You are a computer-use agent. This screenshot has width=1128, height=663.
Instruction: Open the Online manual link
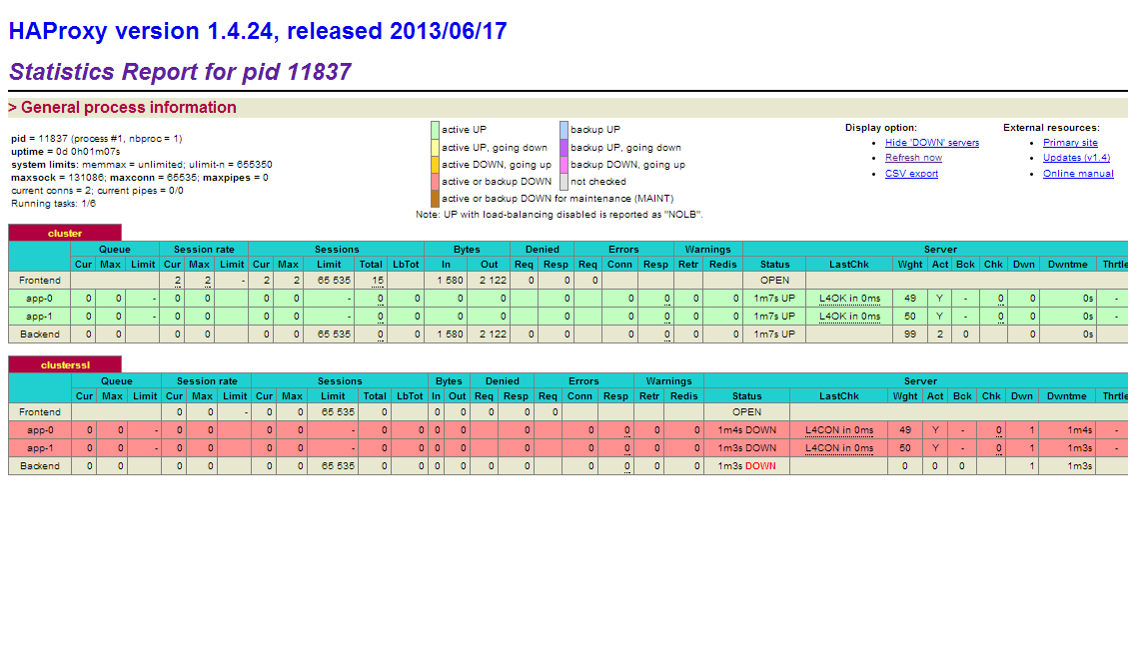coord(1078,174)
